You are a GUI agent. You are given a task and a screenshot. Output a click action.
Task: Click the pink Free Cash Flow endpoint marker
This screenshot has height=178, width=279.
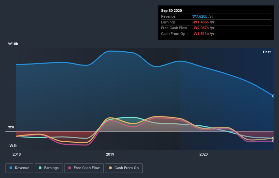tap(273, 141)
